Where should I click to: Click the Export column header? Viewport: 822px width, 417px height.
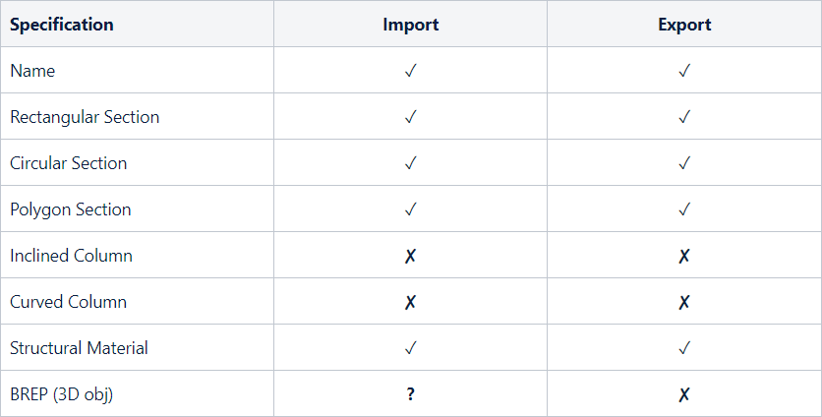[684, 25]
